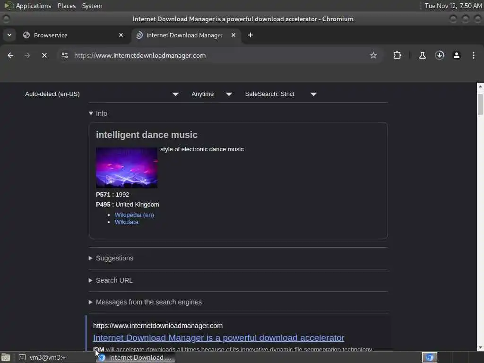Open a new browser tab
Image resolution: width=484 pixels, height=363 pixels.
(251, 35)
